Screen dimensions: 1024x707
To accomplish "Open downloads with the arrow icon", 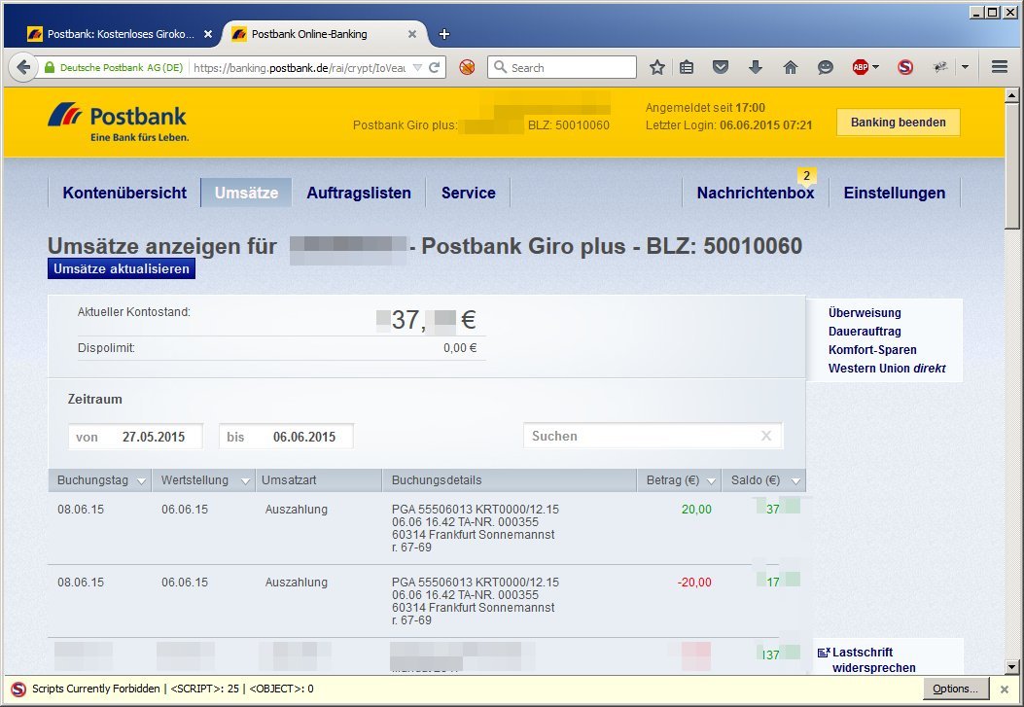I will pyautogui.click(x=756, y=67).
